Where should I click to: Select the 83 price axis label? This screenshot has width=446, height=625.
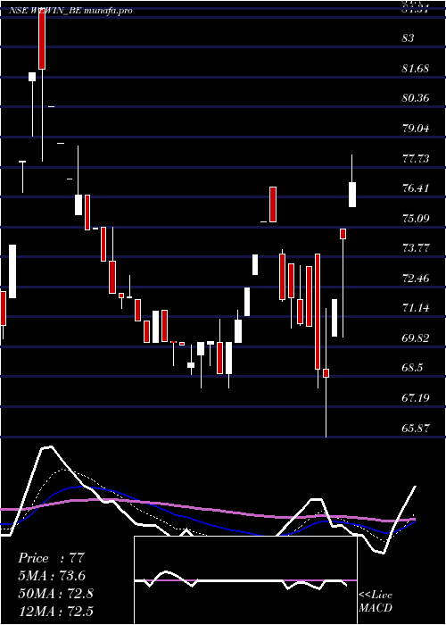click(x=409, y=38)
